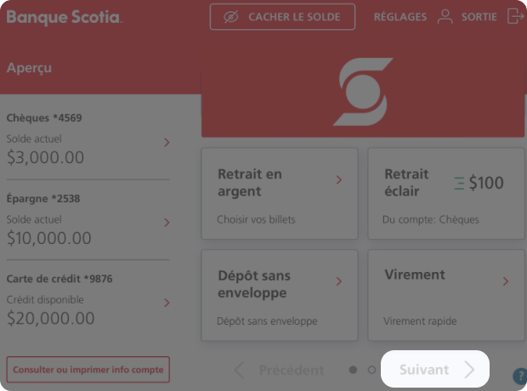The image size is (527, 391).
Task: Click the crossed-out eye icon
Action: coord(231,17)
